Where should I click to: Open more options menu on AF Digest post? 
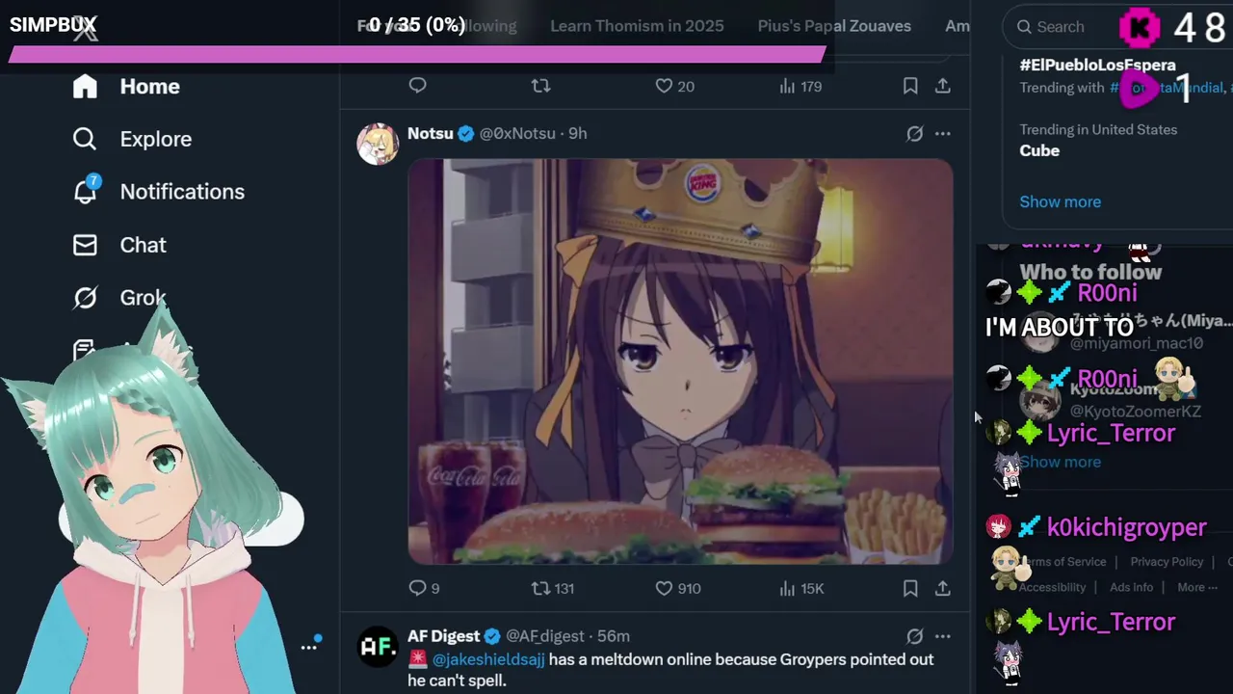tap(943, 636)
